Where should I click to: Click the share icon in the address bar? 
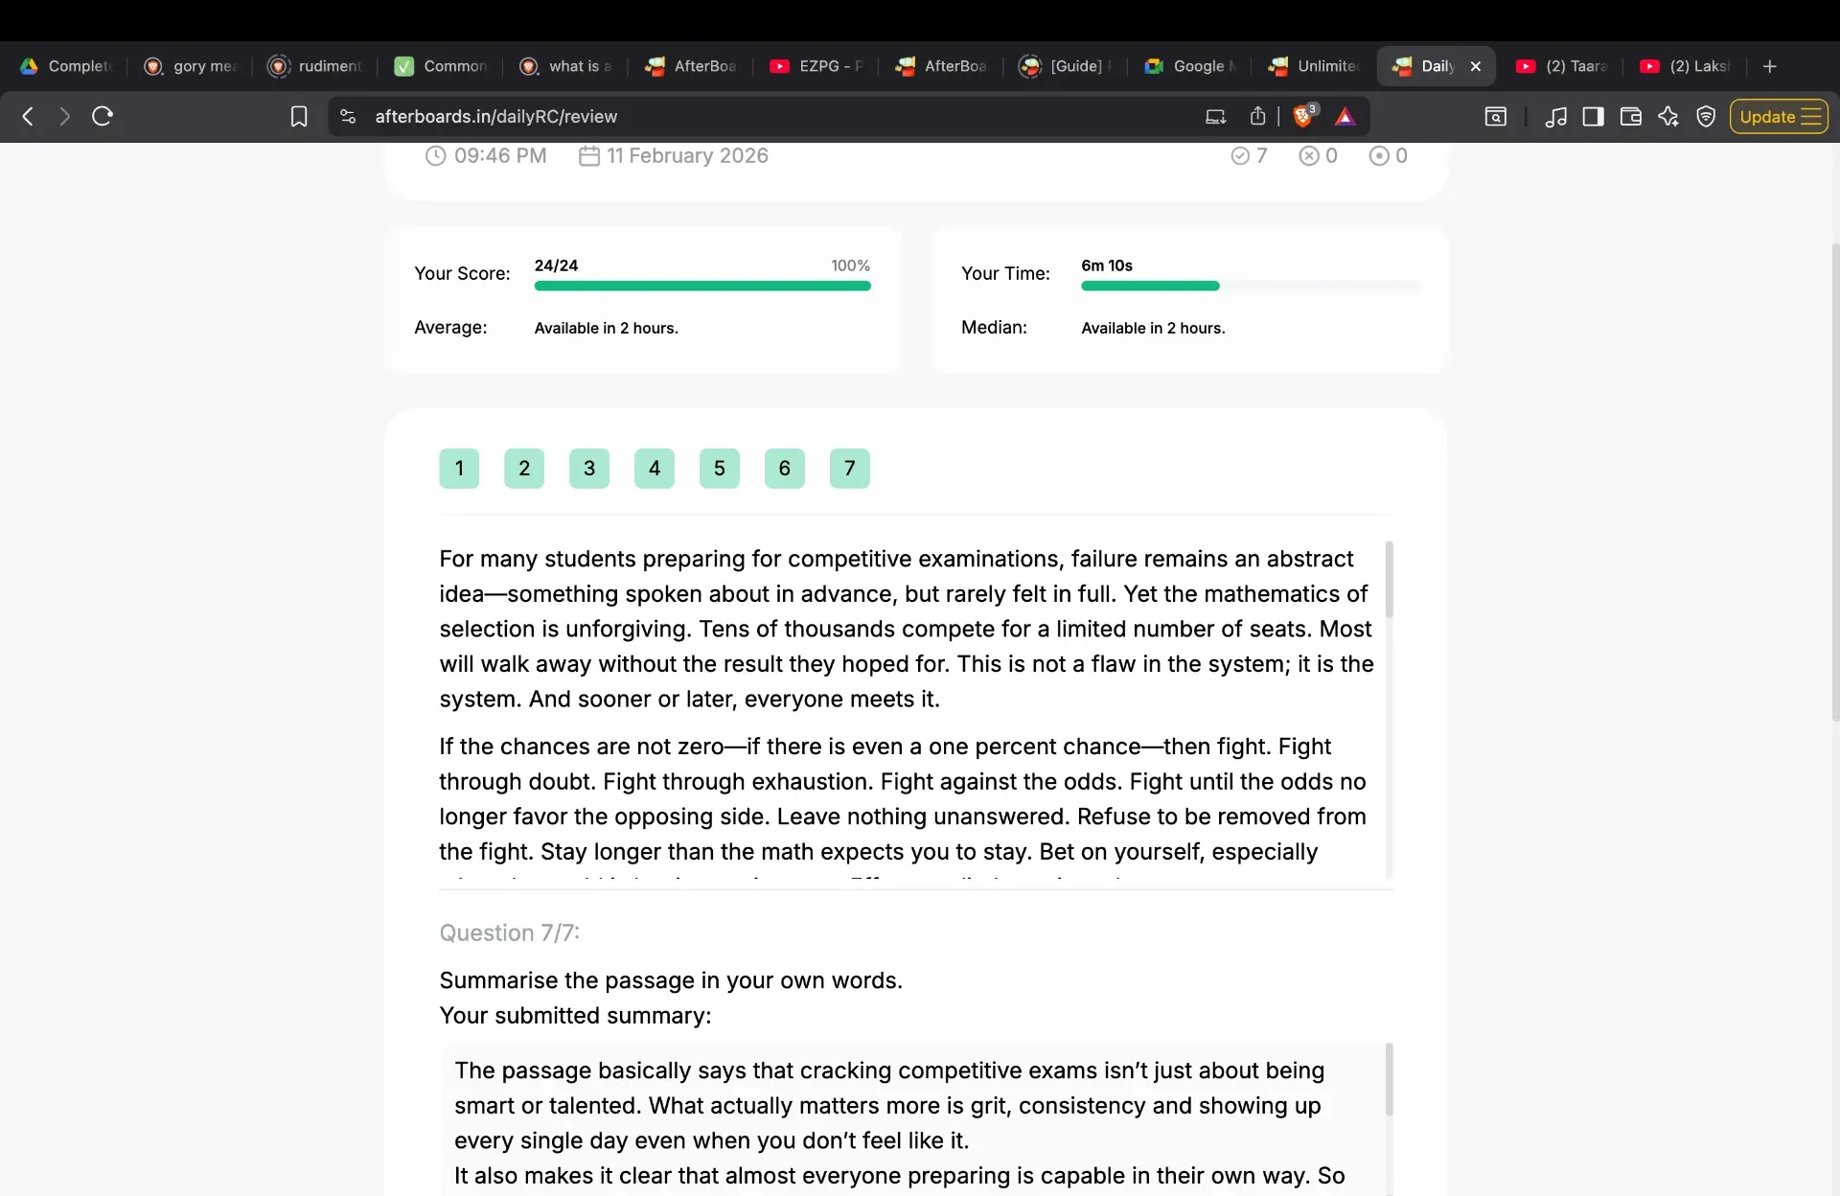(x=1257, y=117)
